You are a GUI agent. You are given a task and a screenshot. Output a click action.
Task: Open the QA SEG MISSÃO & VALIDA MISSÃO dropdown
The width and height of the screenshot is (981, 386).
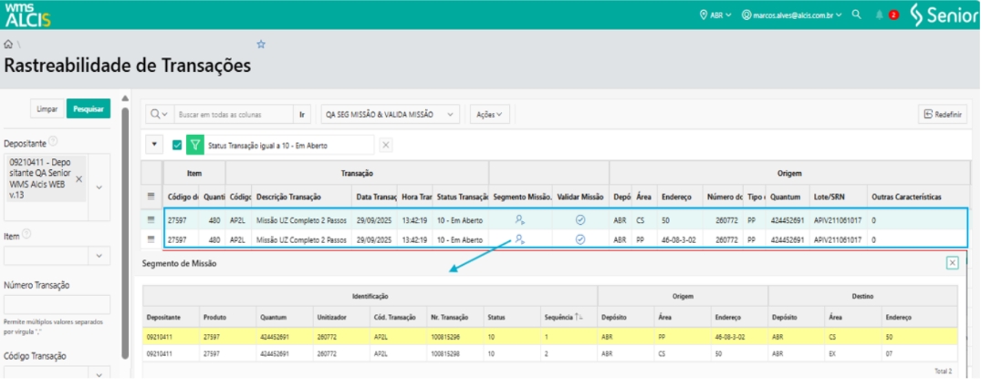[x=391, y=115]
